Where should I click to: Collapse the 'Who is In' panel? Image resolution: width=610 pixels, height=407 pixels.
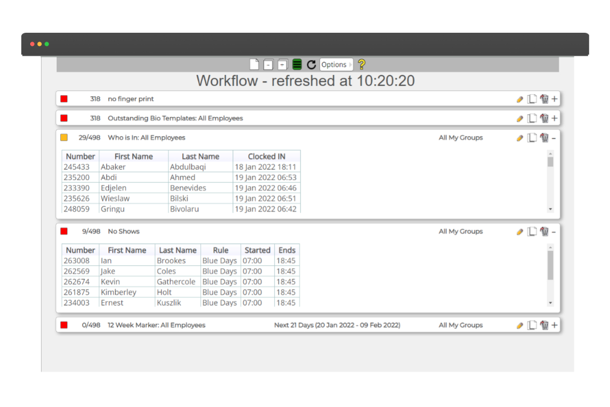pos(553,138)
